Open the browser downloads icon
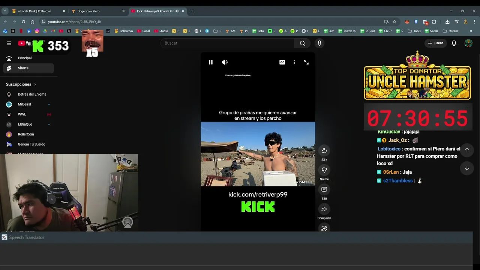 447,22
